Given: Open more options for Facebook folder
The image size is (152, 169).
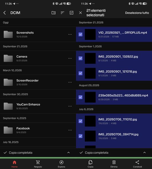Looking at the screenshot, I should (70, 130).
